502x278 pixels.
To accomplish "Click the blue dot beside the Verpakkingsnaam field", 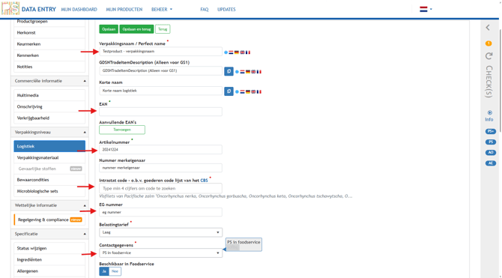I will coord(226,52).
